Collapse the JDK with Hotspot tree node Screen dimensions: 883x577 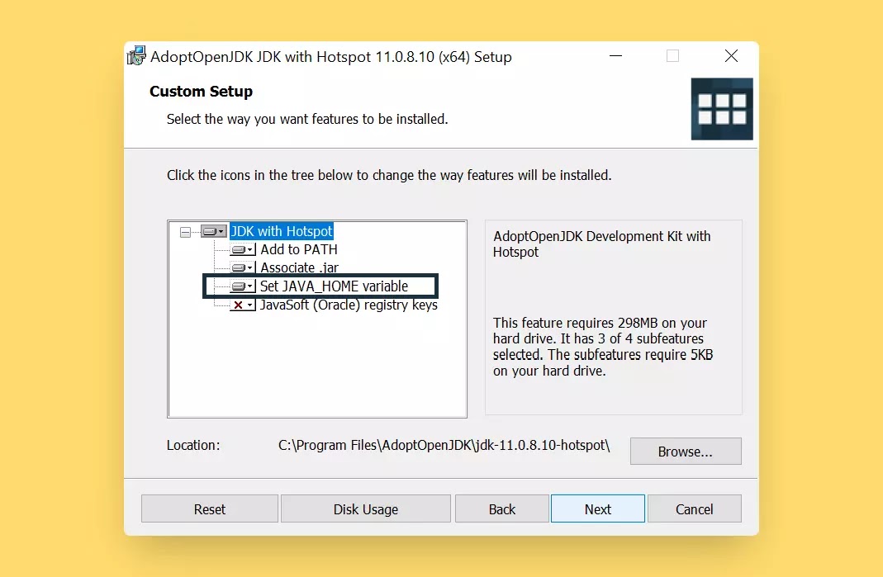185,232
